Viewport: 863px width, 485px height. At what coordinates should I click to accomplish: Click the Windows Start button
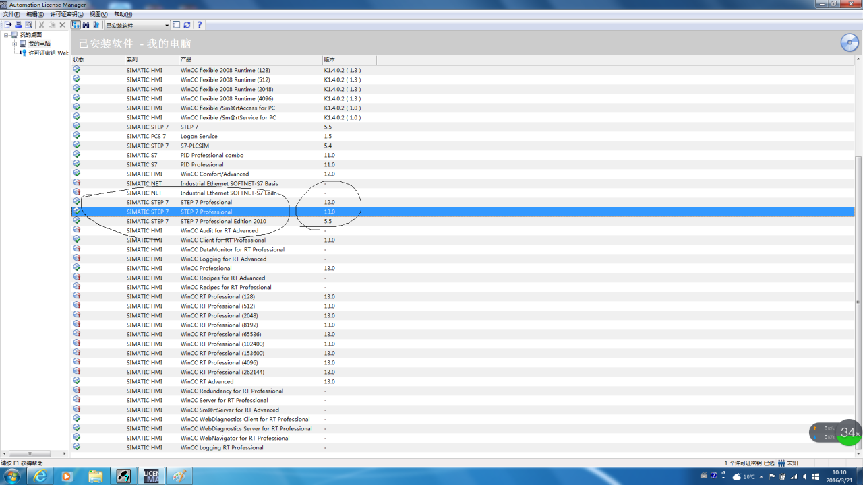(13, 476)
